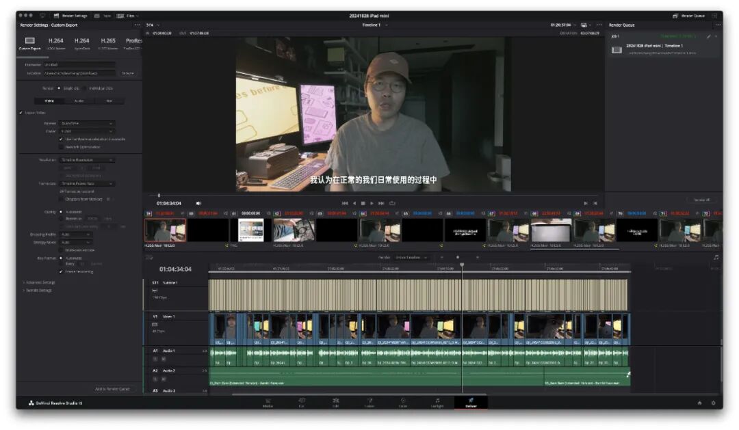Switch to the Audio settings tab
Screen dimensions: 739x430
[79, 100]
